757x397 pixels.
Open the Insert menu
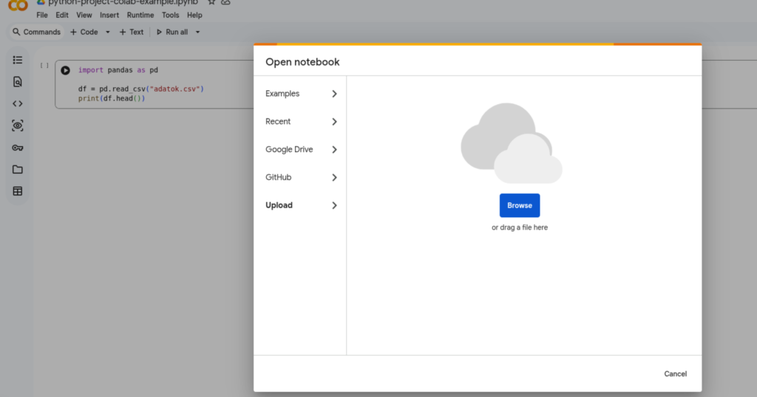[x=109, y=15]
